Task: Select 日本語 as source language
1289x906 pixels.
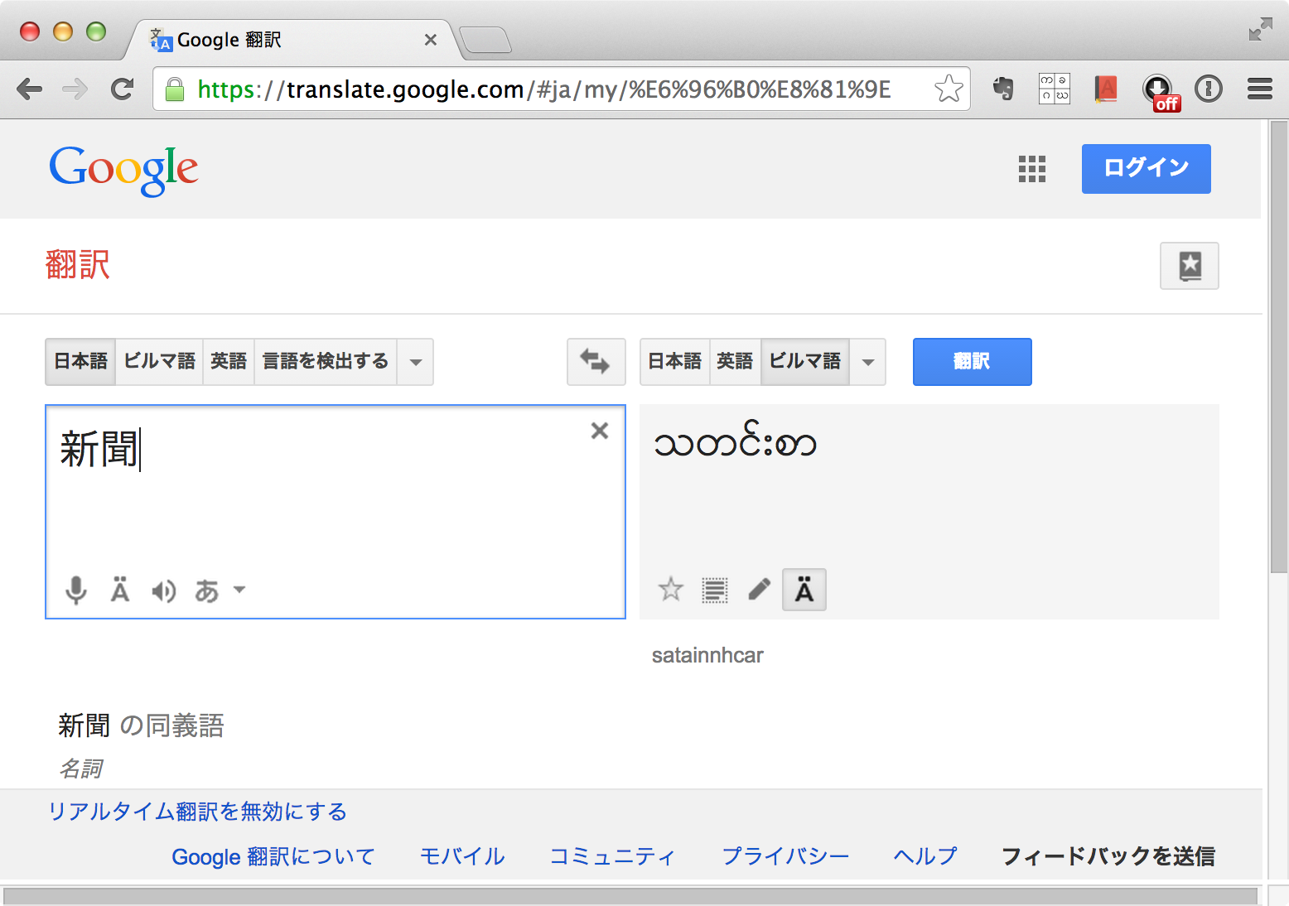Action: coord(80,362)
